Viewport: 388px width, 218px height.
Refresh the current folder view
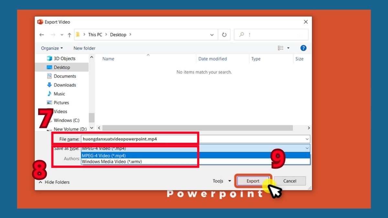click(x=224, y=35)
